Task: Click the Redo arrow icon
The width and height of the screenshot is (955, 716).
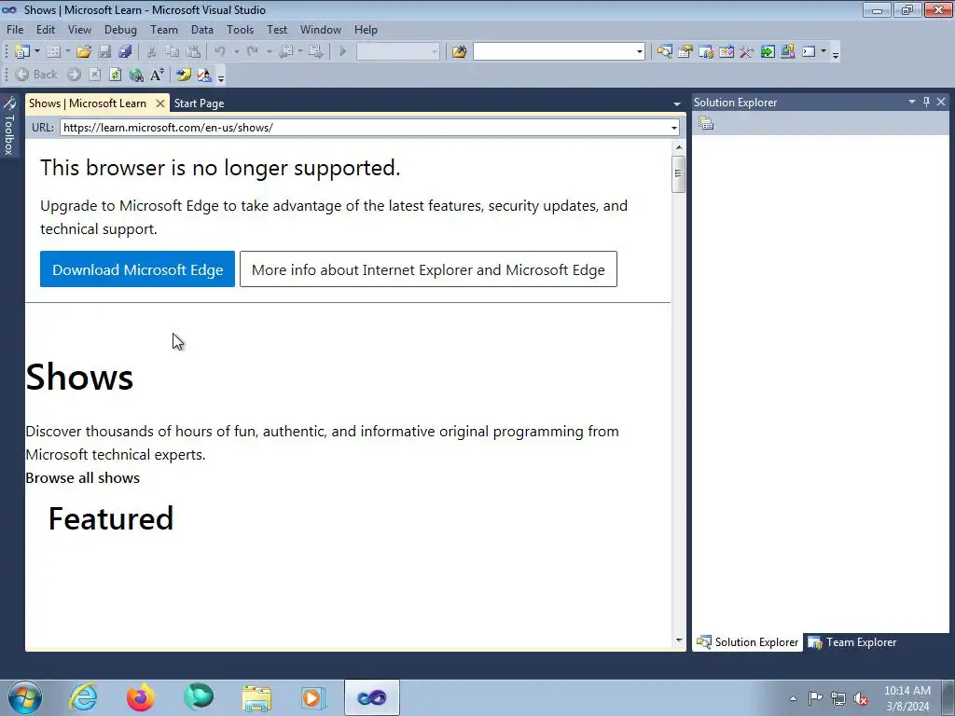Action: pos(252,52)
